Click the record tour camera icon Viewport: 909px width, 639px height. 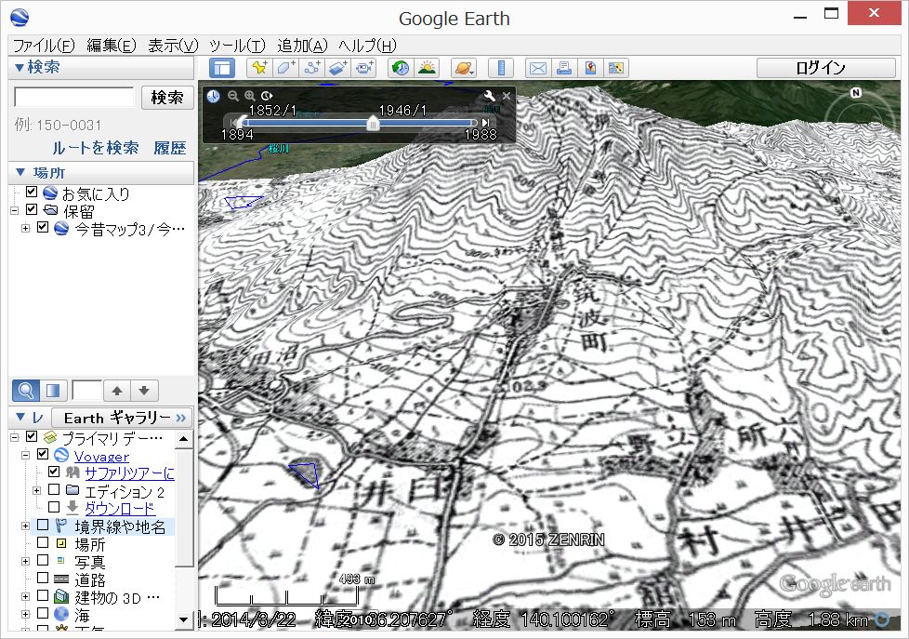click(363, 69)
